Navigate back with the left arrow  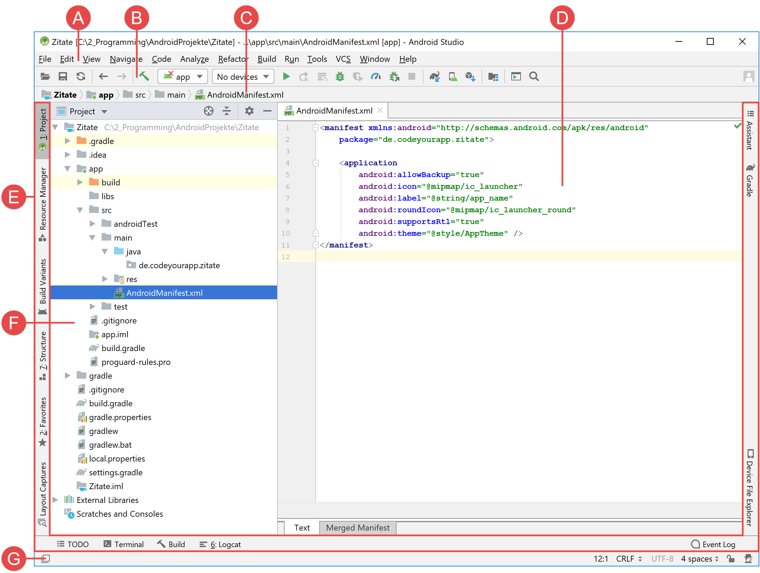pyautogui.click(x=103, y=77)
